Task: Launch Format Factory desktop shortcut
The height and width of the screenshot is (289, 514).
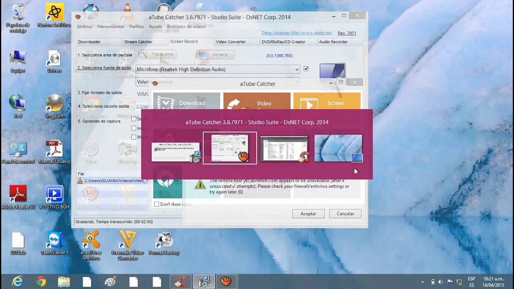Action: (164, 244)
